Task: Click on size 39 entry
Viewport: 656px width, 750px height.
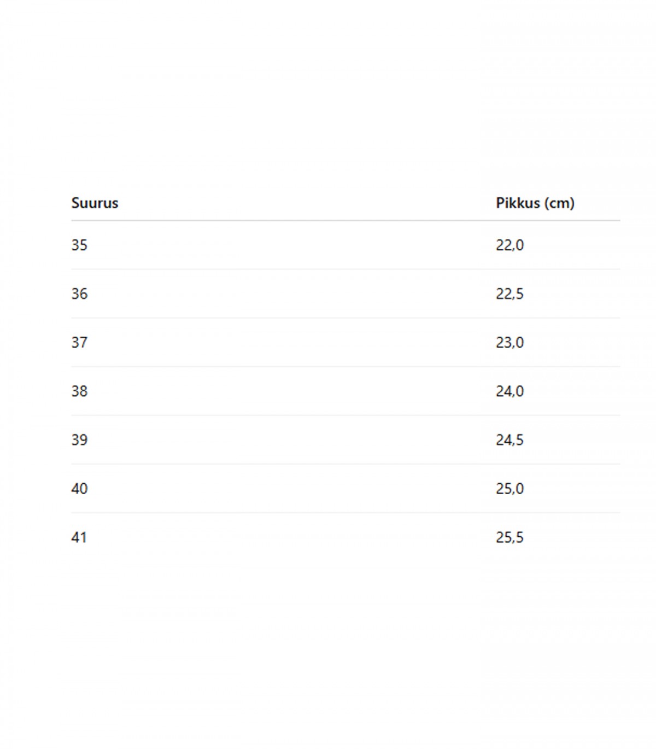Action: (x=79, y=440)
